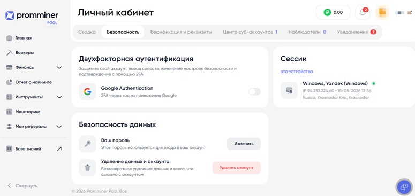Switch to the Наблюдатели tab
This screenshot has height=196, width=415.
tap(307, 32)
